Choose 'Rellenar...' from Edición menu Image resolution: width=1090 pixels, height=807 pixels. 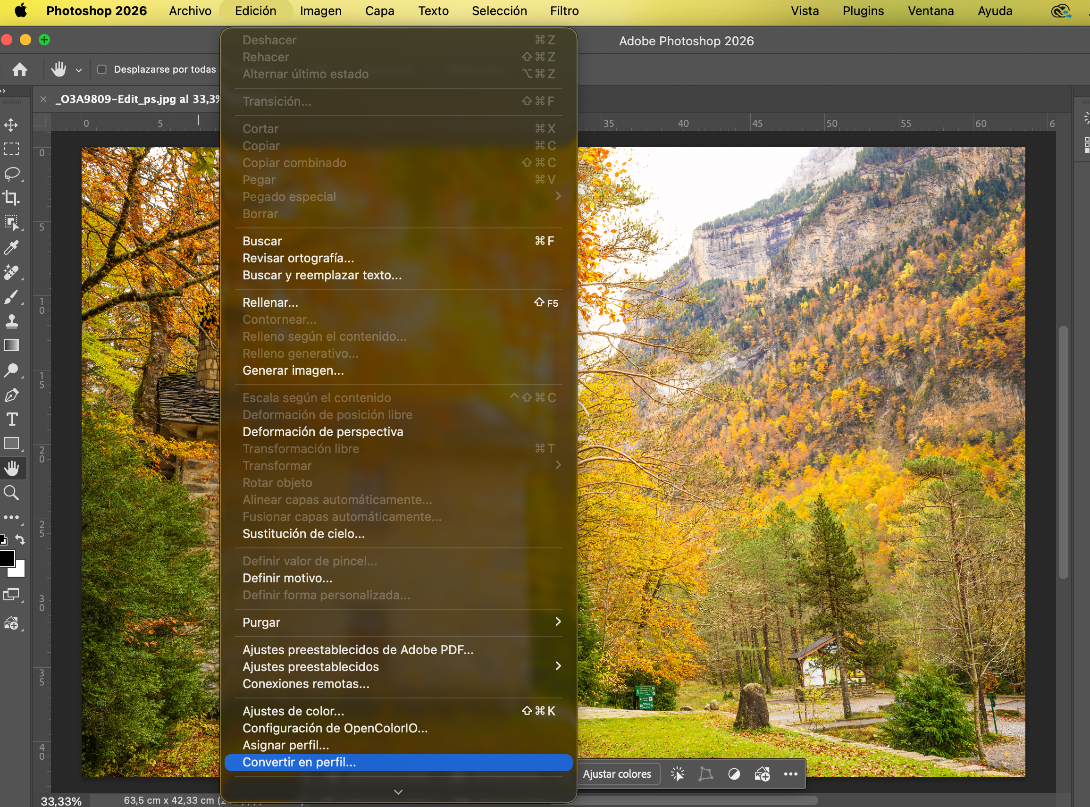coord(399,303)
